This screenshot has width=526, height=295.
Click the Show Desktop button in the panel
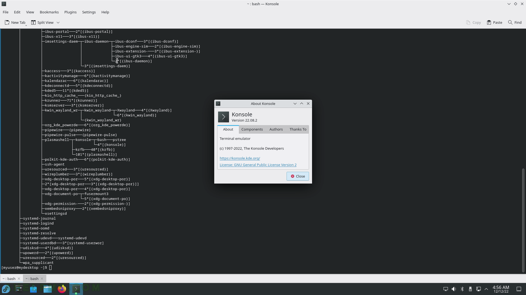(519, 289)
